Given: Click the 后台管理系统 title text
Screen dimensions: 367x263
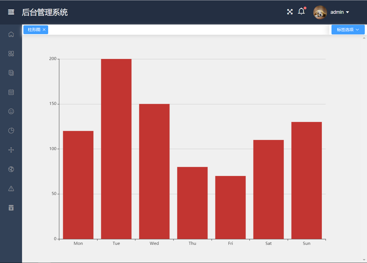Looking at the screenshot, I should (x=45, y=12).
